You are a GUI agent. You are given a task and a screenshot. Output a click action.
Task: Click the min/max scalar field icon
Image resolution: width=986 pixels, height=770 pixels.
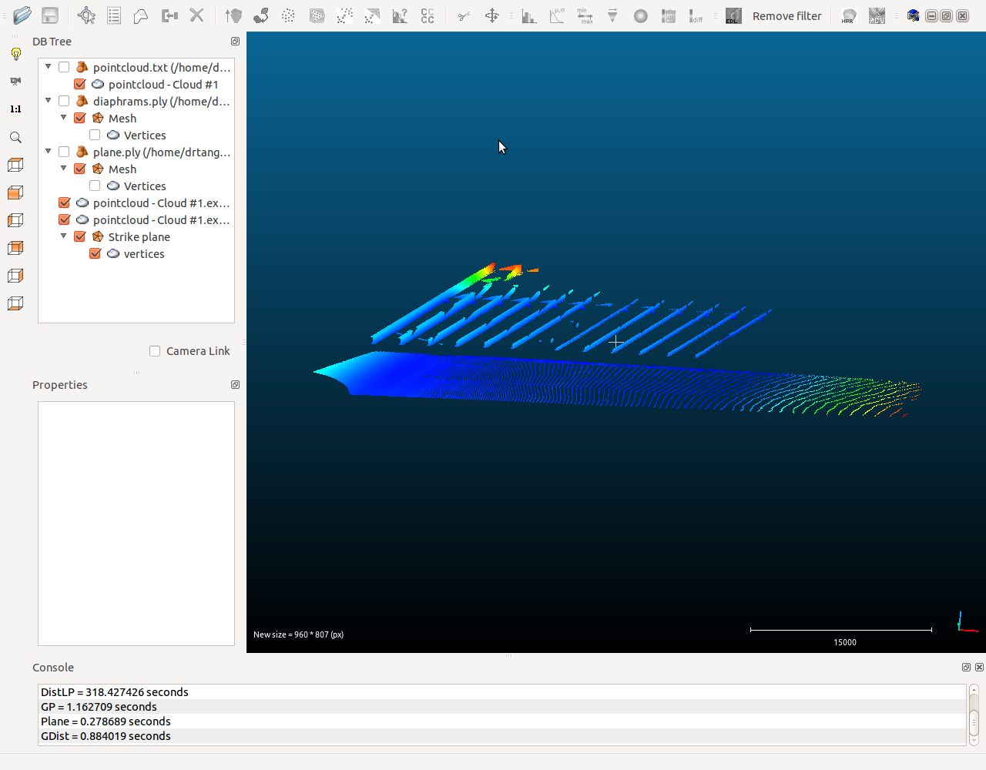coord(585,15)
